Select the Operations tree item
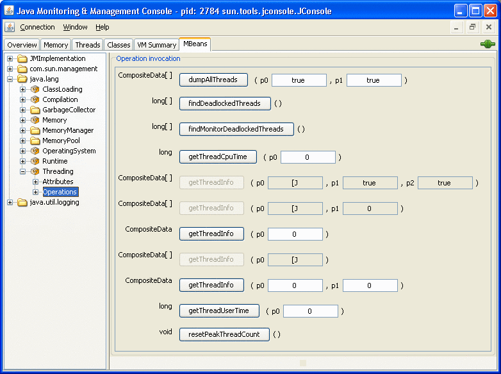Image resolution: width=501 pixels, height=374 pixels. pyautogui.click(x=60, y=192)
